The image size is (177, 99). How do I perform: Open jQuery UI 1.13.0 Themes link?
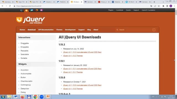coord(73,89)
